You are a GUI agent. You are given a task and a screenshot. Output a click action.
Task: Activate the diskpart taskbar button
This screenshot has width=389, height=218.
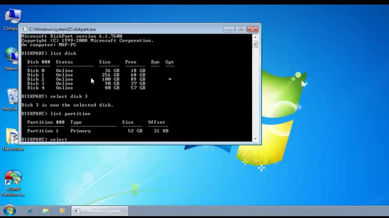[x=100, y=211]
